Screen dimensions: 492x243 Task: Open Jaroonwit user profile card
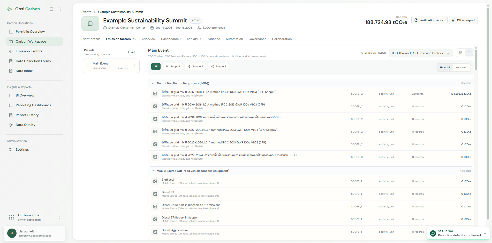pos(34,233)
